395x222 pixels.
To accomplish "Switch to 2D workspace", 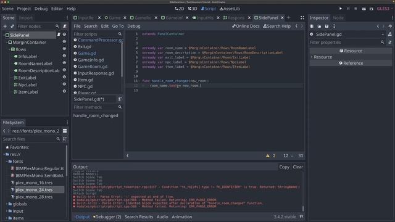I will [x=180, y=9].
